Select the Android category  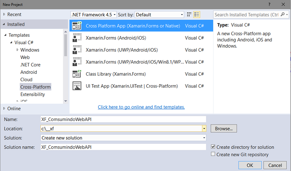click(29, 72)
